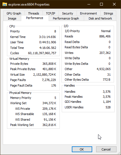Image resolution: width=121 pixels, height=155 pixels.
Task: Select the Performance tab
Action: [35, 18]
